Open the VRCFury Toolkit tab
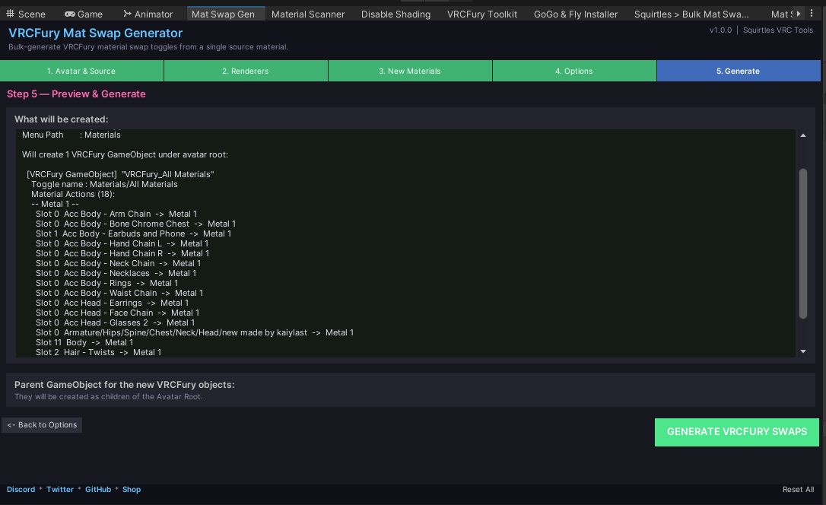Image resolution: width=826 pixels, height=505 pixels. coord(482,14)
